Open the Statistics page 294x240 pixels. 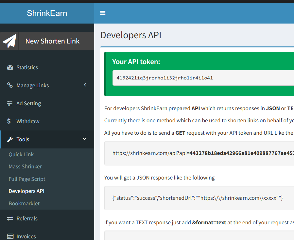(x=47, y=67)
